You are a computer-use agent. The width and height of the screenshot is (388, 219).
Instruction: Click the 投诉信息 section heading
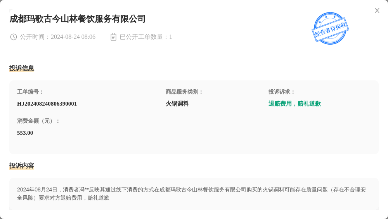22,68
